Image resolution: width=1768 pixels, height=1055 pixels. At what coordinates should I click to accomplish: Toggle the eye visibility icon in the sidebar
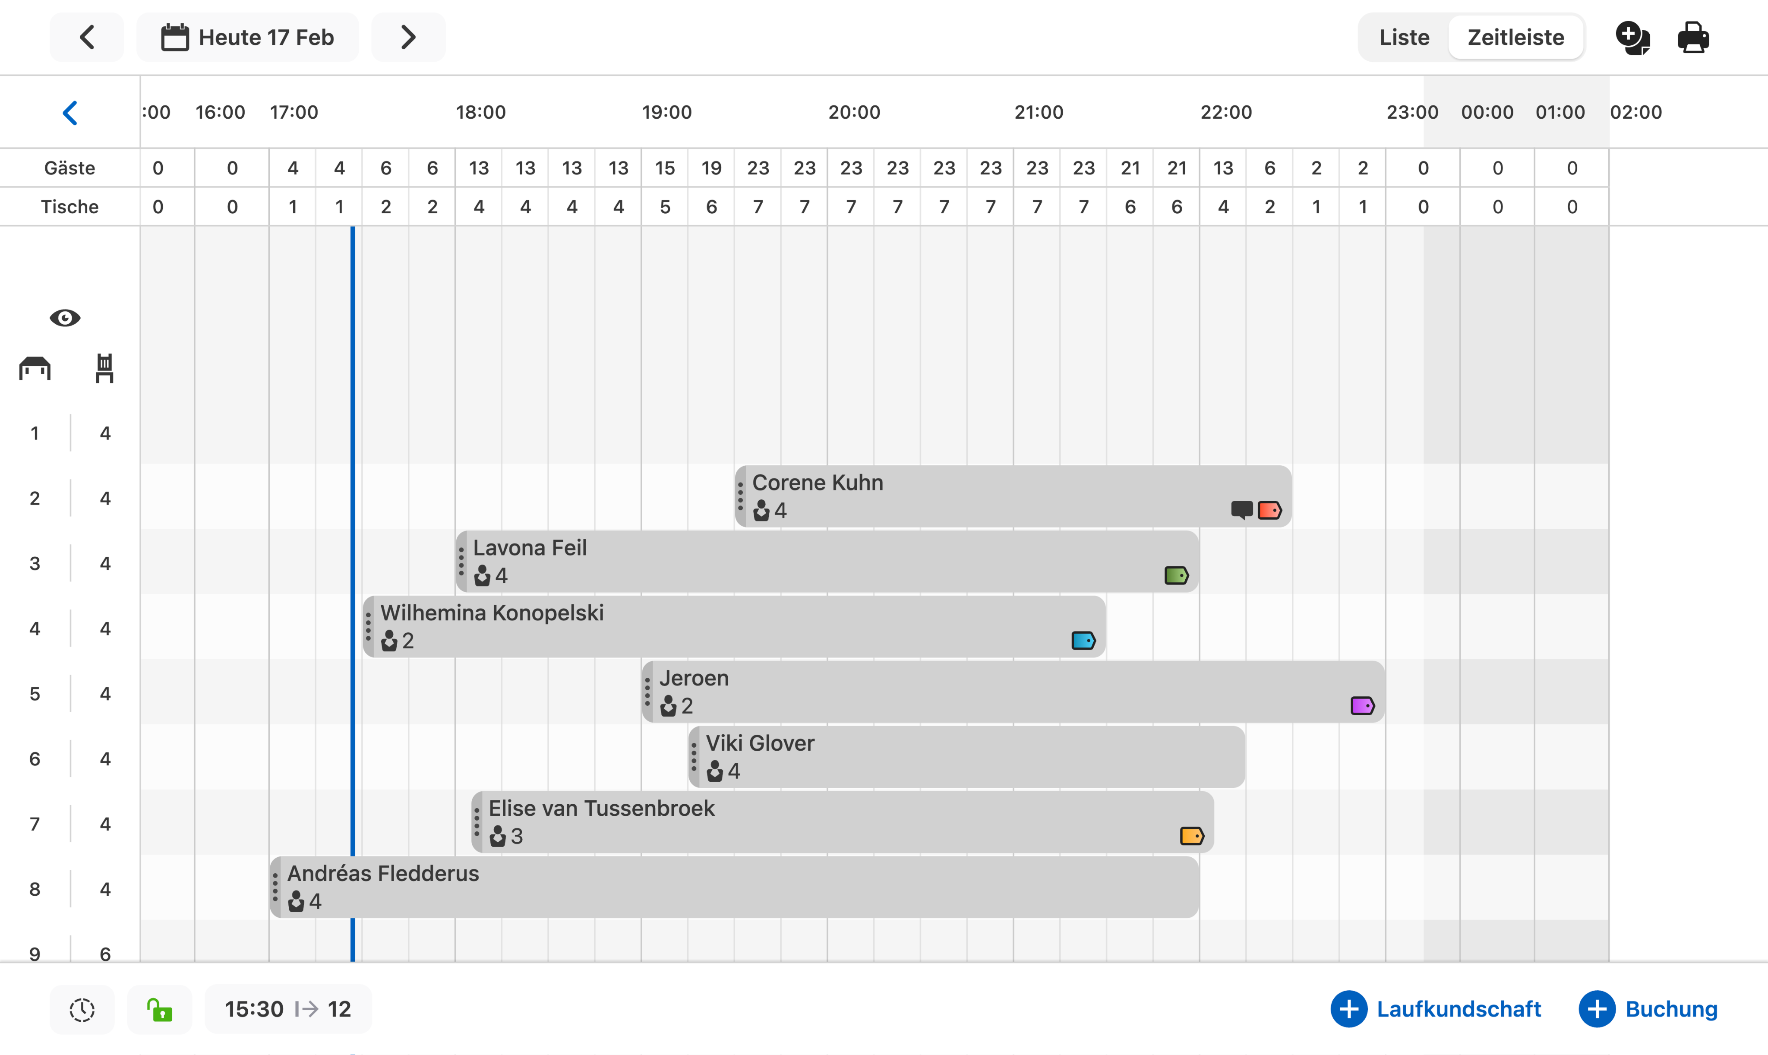(x=66, y=317)
